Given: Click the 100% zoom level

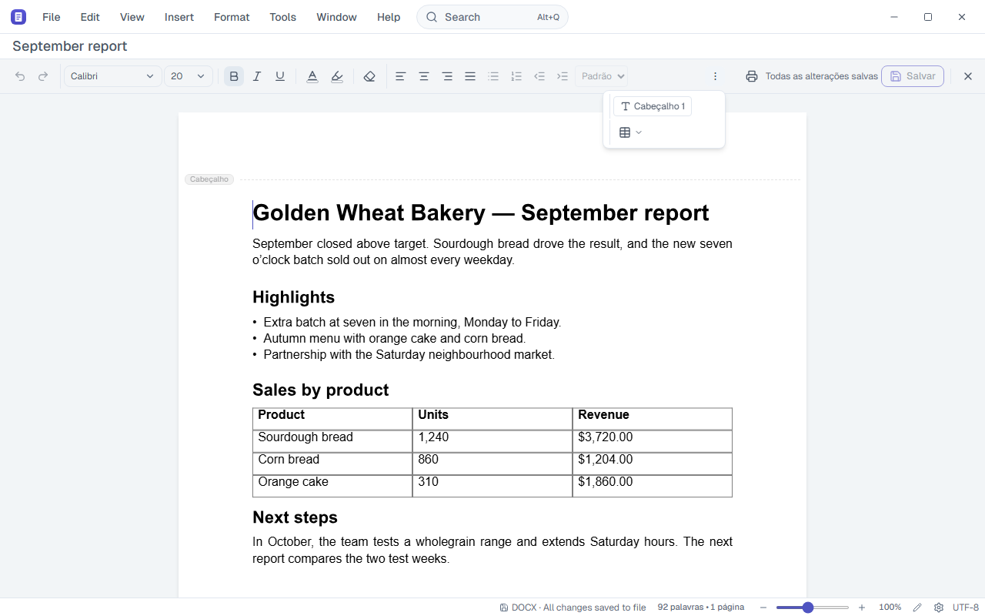Looking at the screenshot, I should pyautogui.click(x=890, y=608).
